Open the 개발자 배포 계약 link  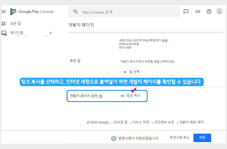(x=191, y=122)
